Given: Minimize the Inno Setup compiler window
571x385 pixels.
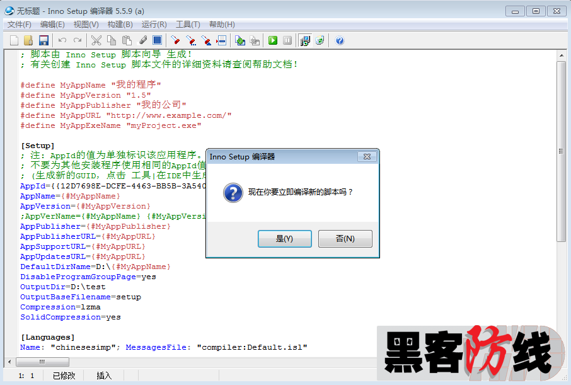Looking at the screenshot, I should [515, 11].
